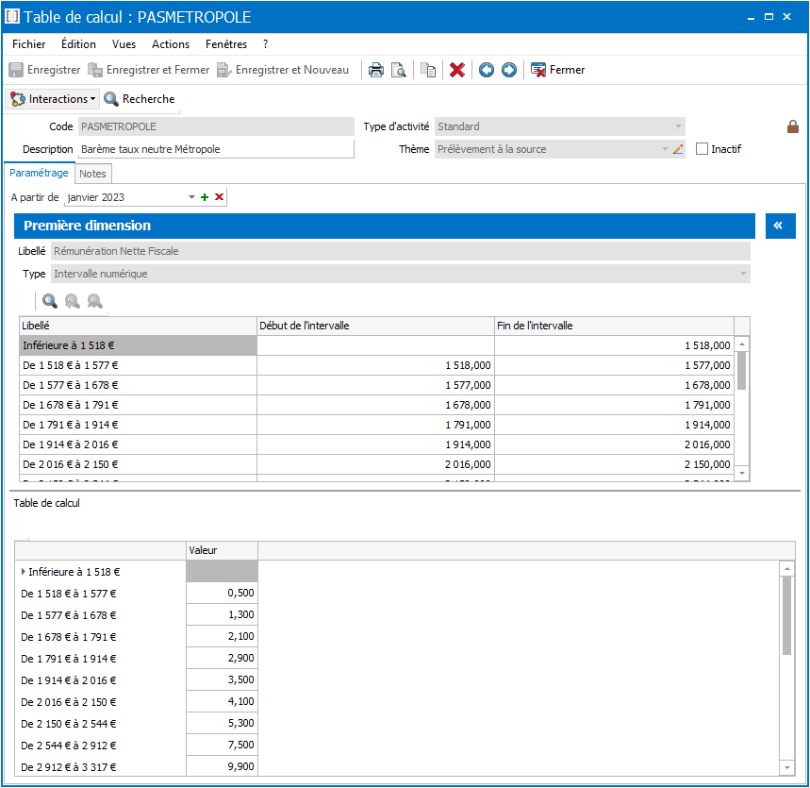
Task: Click the printer icon
Action: coord(376,70)
